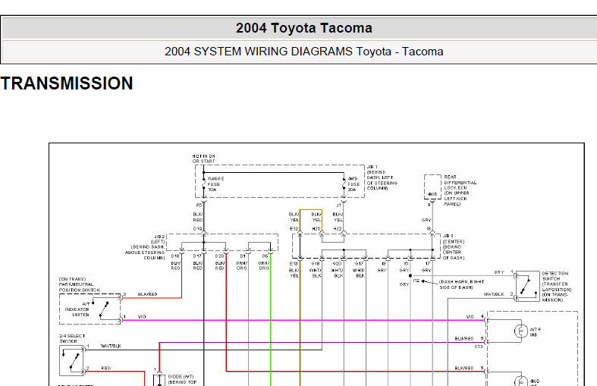Click connector label H20

point(316,229)
